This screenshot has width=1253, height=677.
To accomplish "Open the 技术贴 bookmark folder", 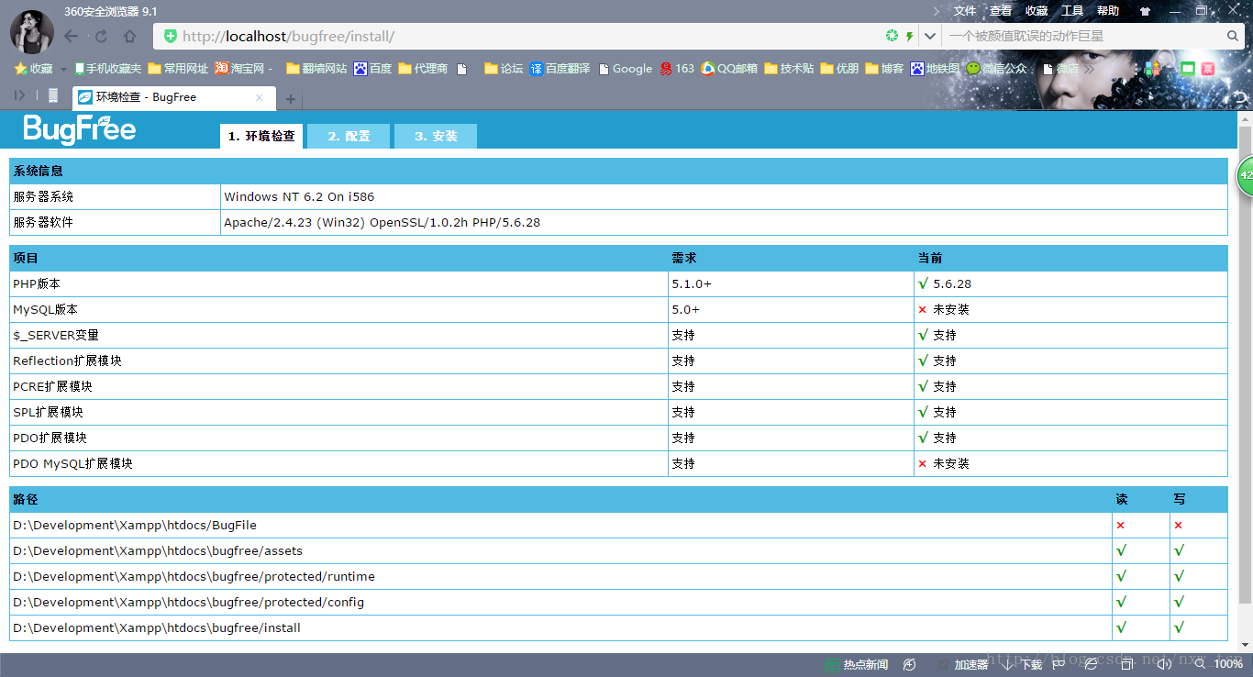I will pos(789,69).
